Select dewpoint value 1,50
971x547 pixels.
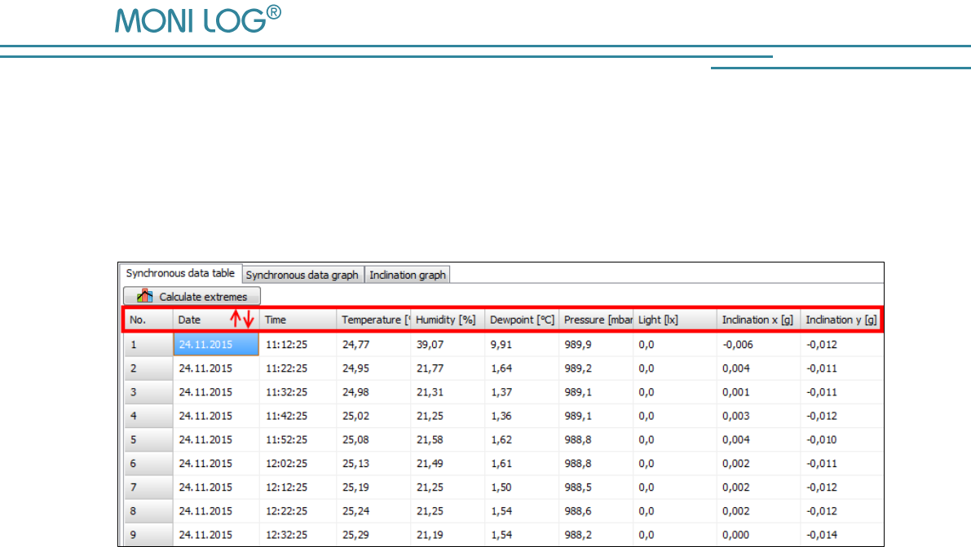click(501, 487)
